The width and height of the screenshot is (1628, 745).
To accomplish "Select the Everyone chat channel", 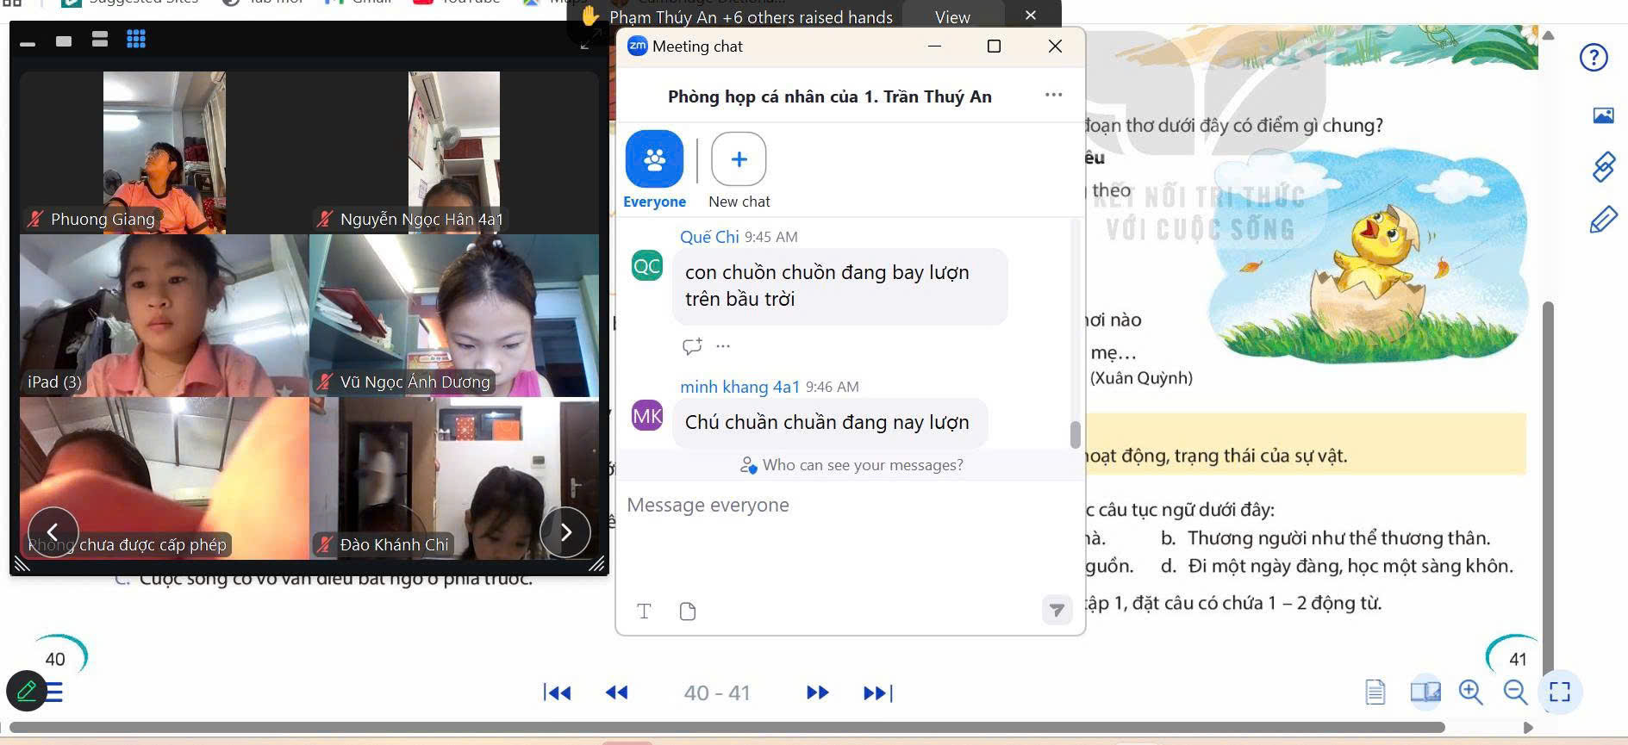I will coord(654,160).
